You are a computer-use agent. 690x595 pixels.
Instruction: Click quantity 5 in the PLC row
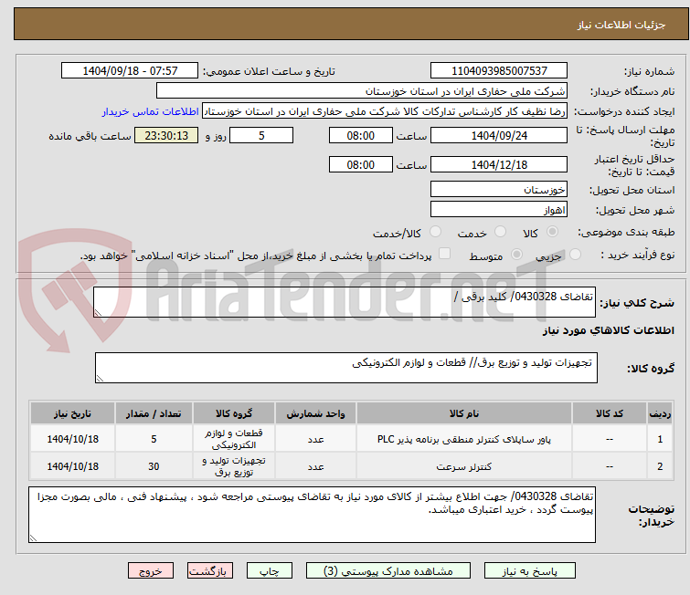tap(154, 439)
